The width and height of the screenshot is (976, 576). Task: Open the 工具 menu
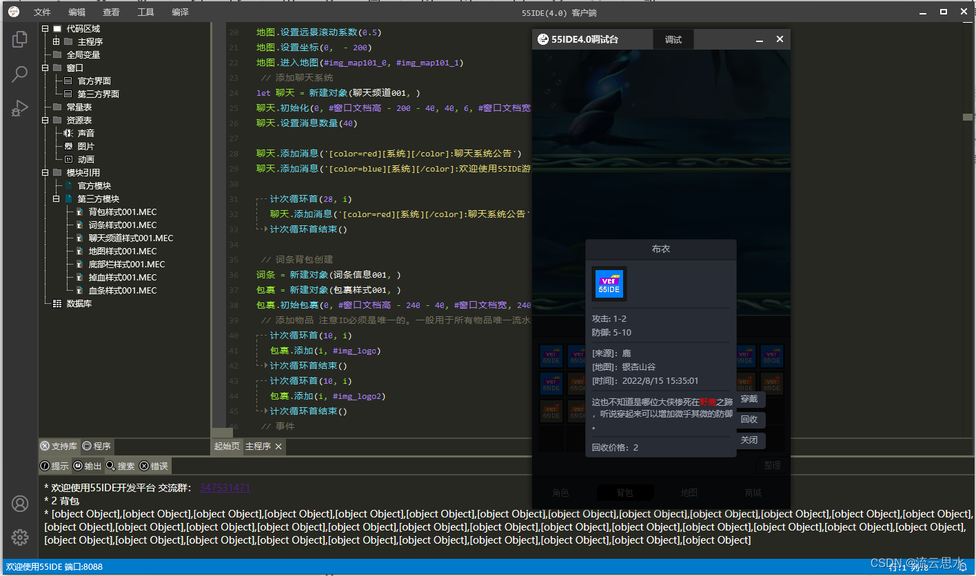(x=145, y=12)
